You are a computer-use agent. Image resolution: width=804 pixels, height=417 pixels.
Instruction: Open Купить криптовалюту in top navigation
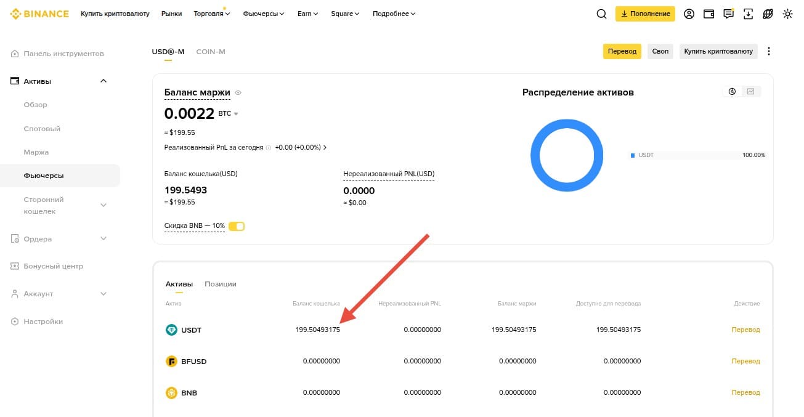[x=115, y=14]
